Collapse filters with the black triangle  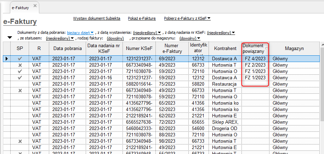click(10, 38)
